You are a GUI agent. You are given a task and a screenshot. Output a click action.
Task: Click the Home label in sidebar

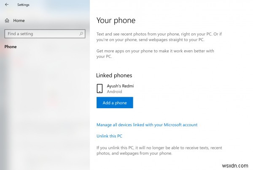point(19,21)
